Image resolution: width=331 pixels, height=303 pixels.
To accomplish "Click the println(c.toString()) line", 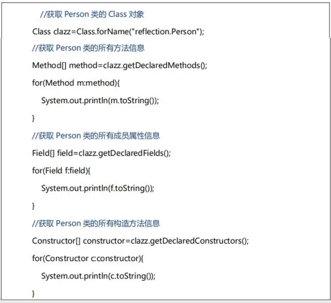I will (98, 276).
